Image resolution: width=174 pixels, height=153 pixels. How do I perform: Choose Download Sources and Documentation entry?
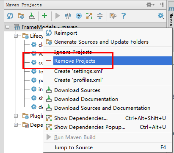[x=108, y=108]
